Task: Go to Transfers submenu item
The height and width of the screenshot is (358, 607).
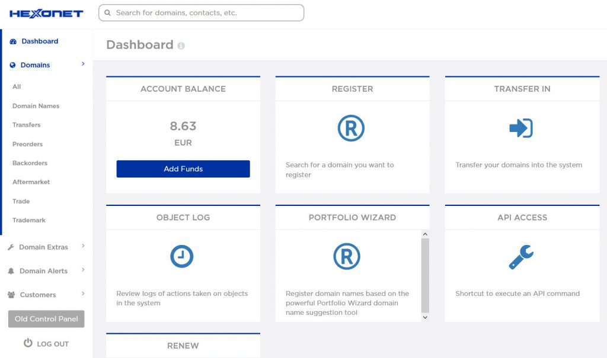Action: pyautogui.click(x=26, y=125)
